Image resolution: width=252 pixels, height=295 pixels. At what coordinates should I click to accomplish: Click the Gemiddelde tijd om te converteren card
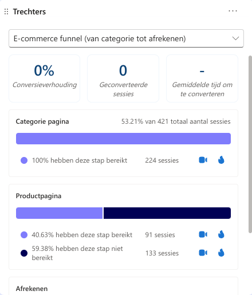(x=202, y=78)
